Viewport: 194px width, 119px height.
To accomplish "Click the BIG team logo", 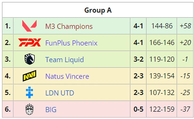I will click(x=29, y=109).
